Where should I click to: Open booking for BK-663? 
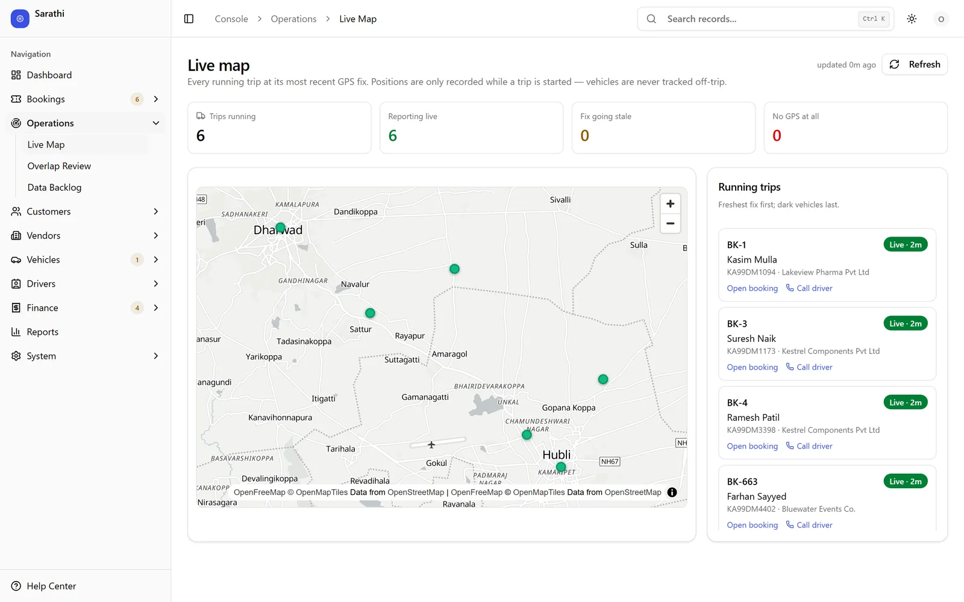click(752, 525)
